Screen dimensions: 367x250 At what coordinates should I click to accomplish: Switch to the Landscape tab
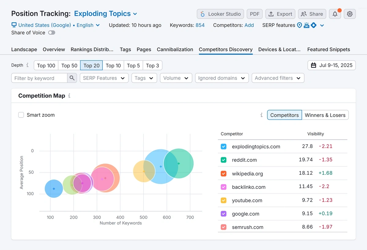tap(24, 49)
